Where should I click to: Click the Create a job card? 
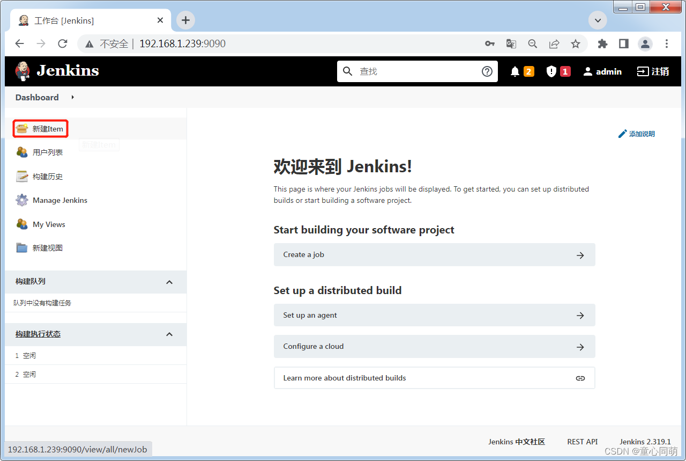[434, 254]
